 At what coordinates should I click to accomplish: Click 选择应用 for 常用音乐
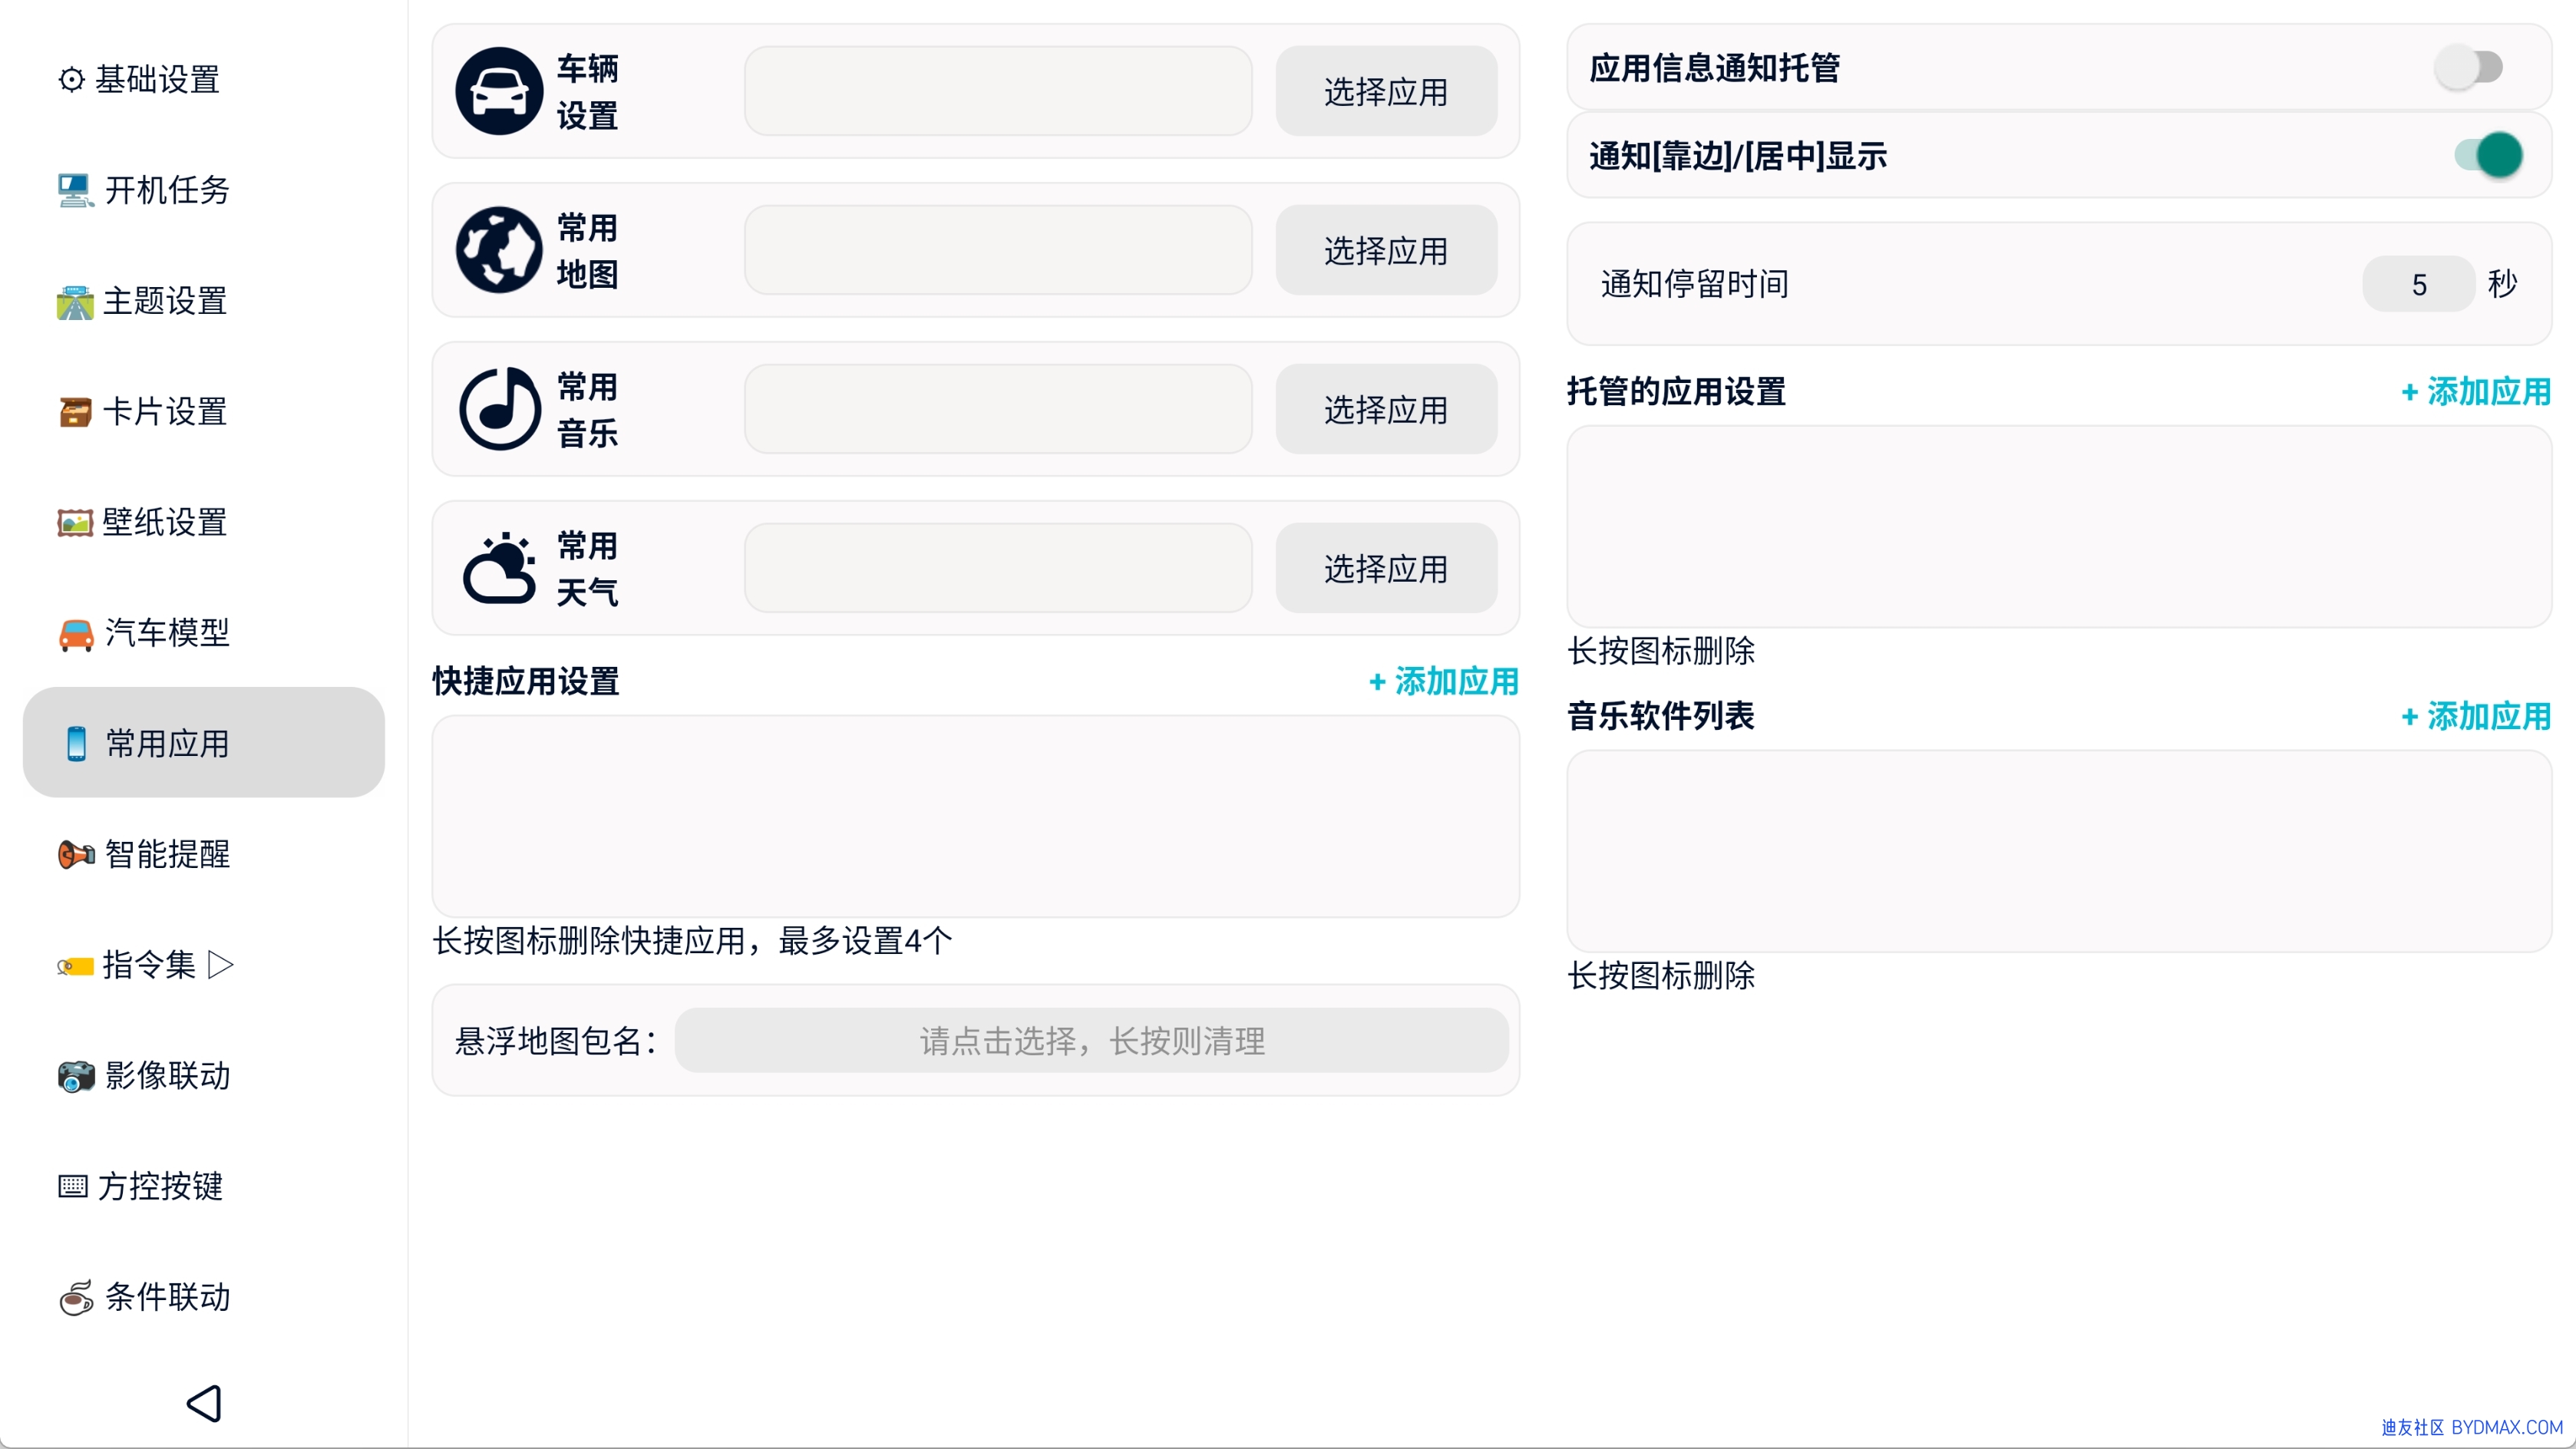[x=1386, y=409]
